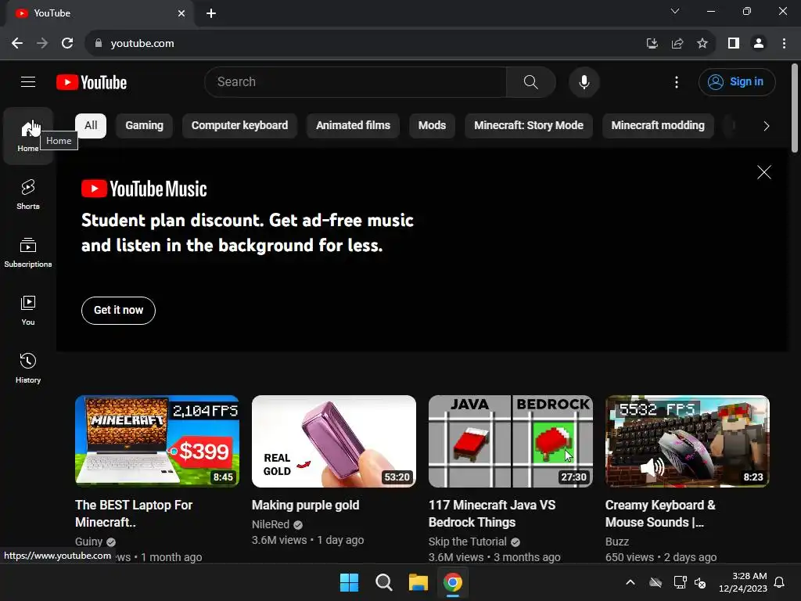The width and height of the screenshot is (801, 601).
Task: Select Animated films filter chip
Action: point(353,126)
